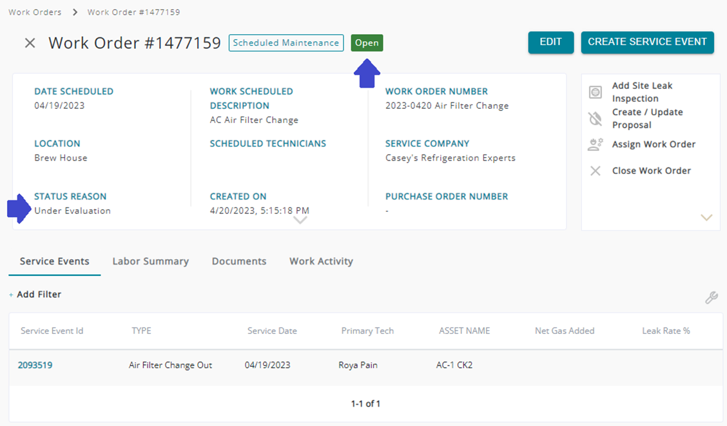The height and width of the screenshot is (426, 727).
Task: Open the Documents tab
Action: coord(239,262)
